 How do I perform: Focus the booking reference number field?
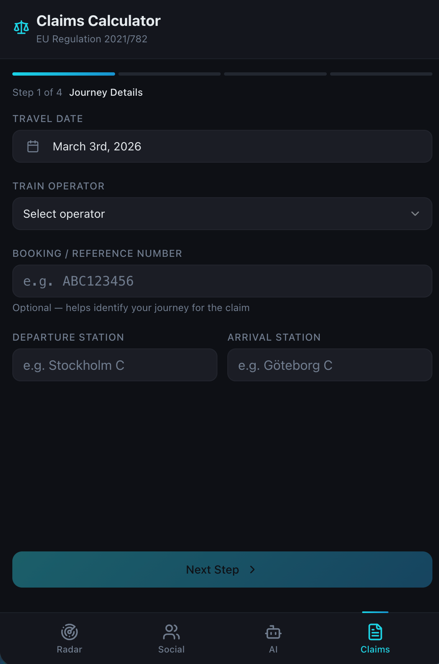pos(222,281)
